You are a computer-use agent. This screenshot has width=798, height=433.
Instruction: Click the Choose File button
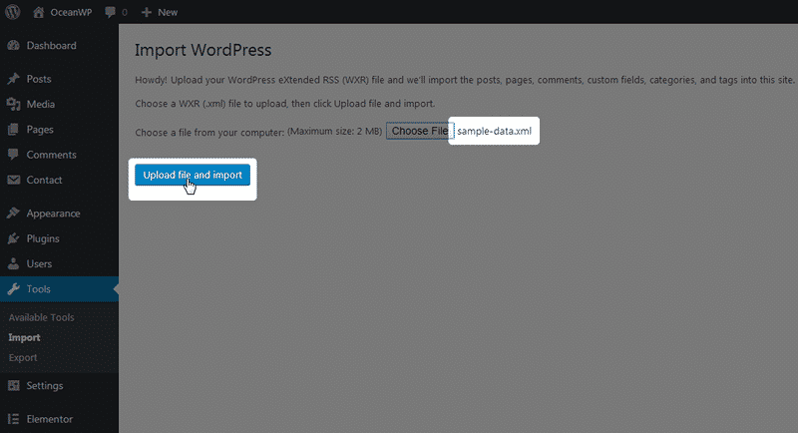coord(420,131)
